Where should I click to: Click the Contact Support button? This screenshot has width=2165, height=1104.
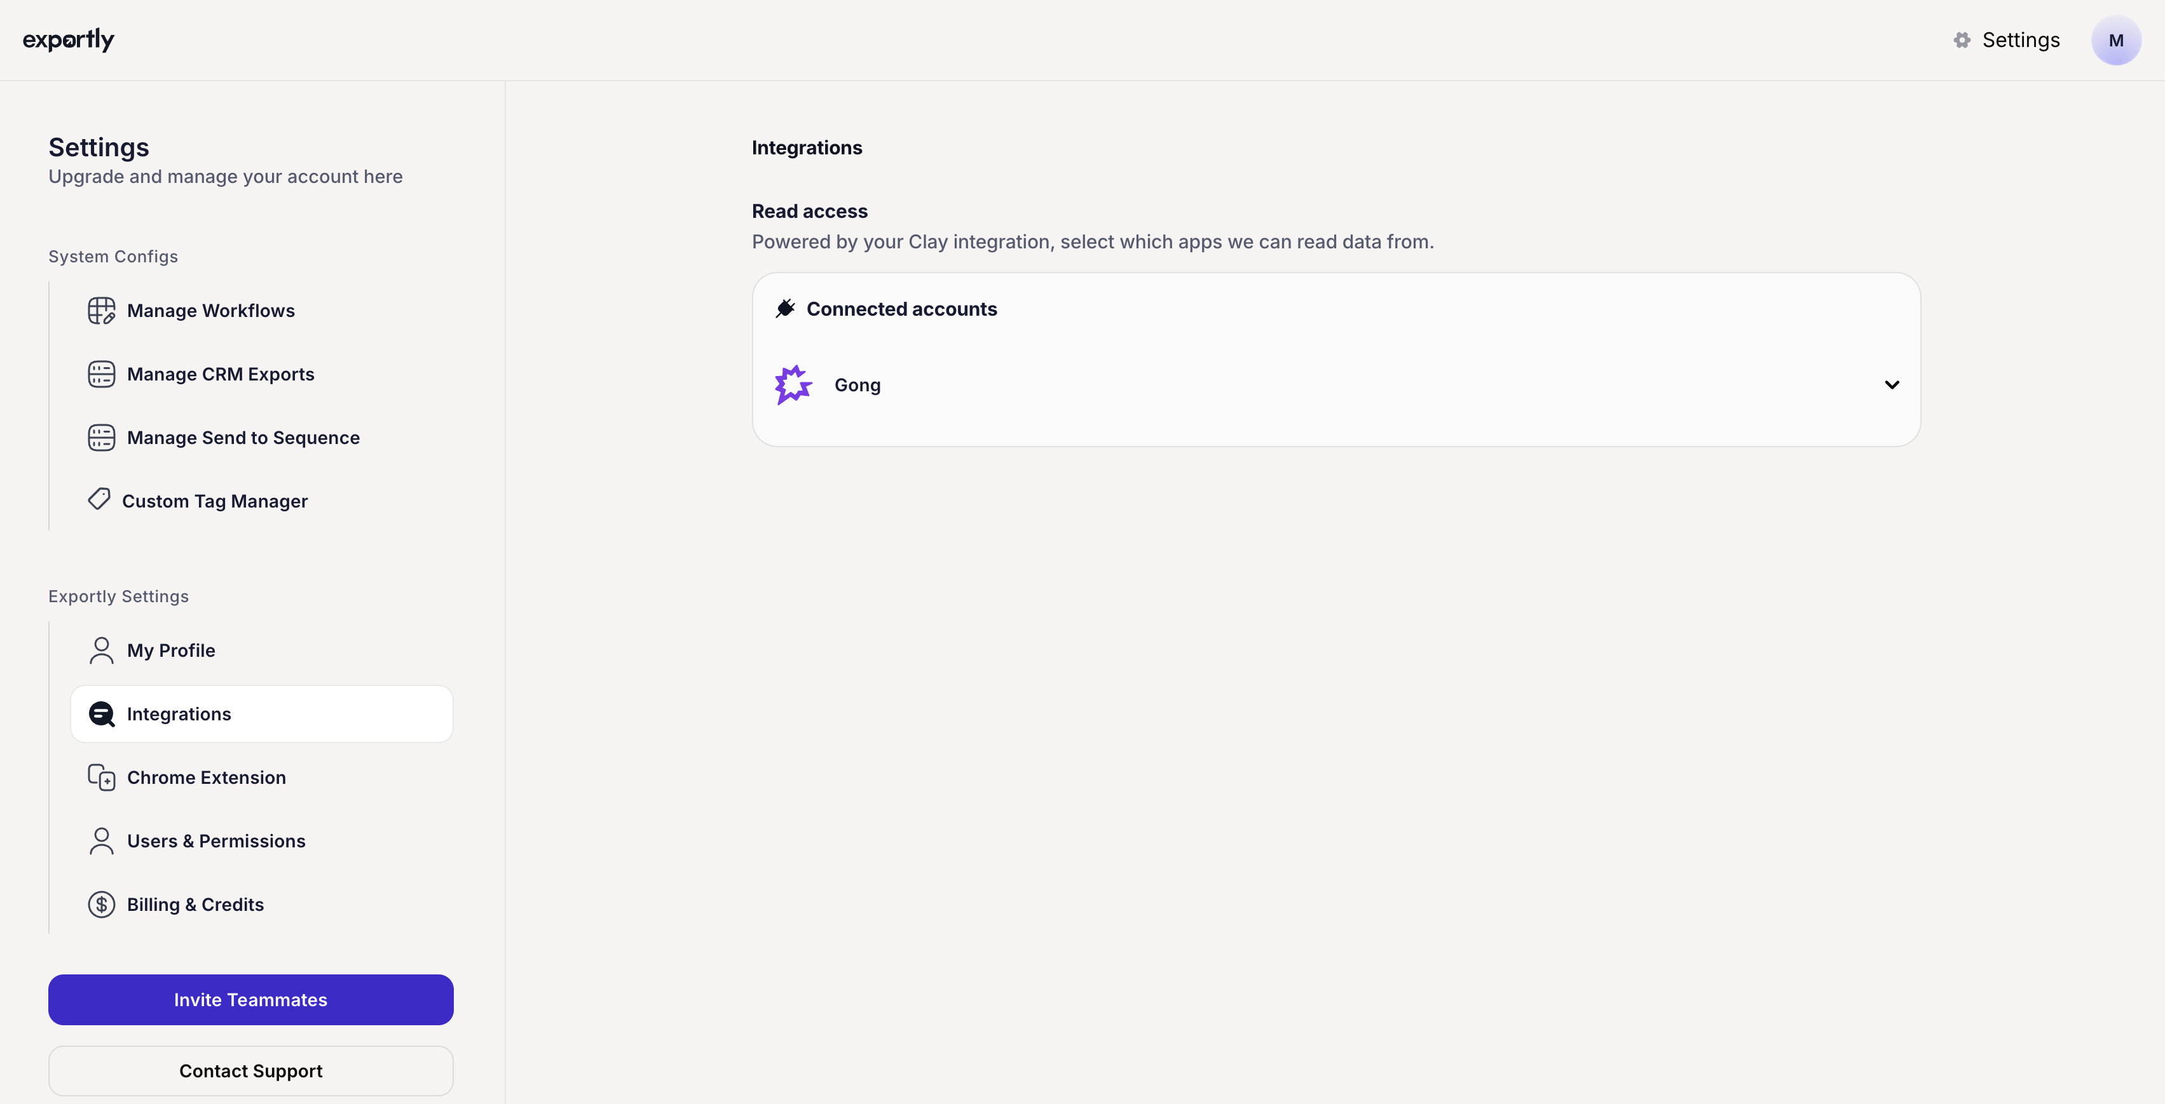click(250, 1071)
